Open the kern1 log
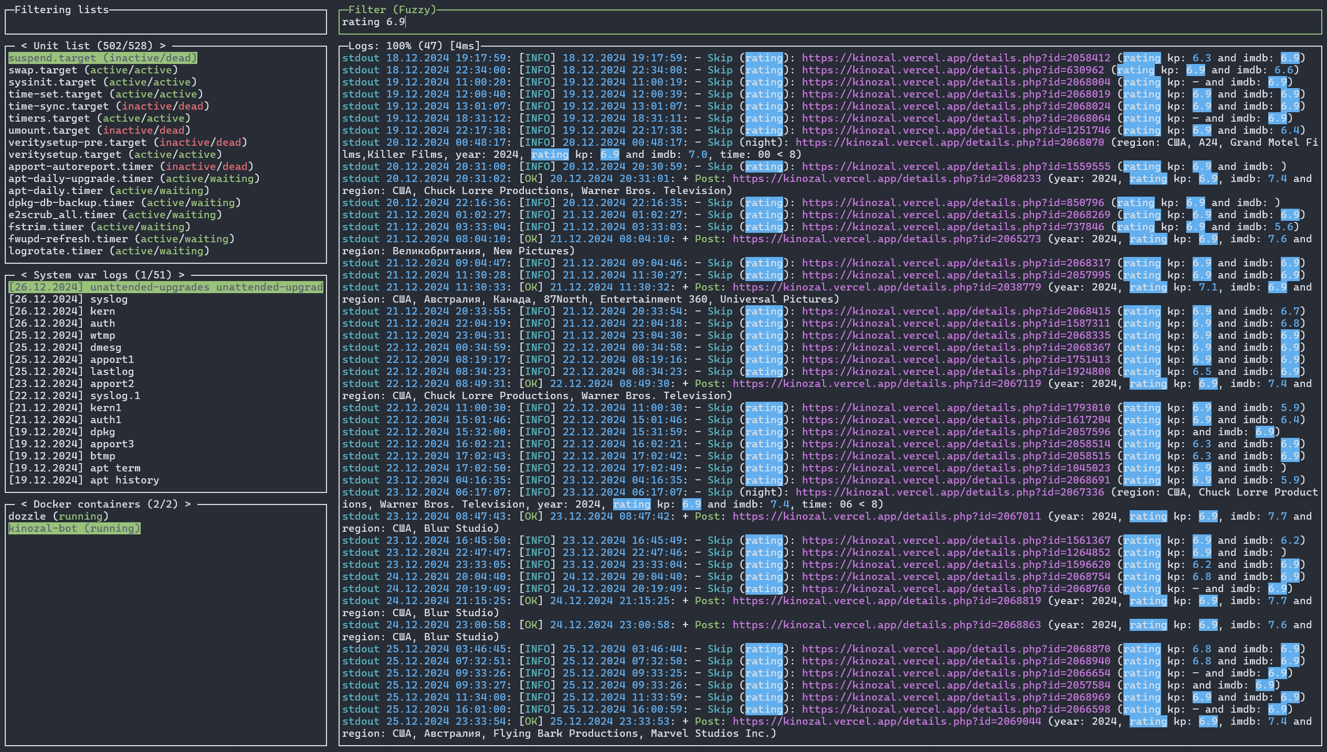 click(65, 408)
